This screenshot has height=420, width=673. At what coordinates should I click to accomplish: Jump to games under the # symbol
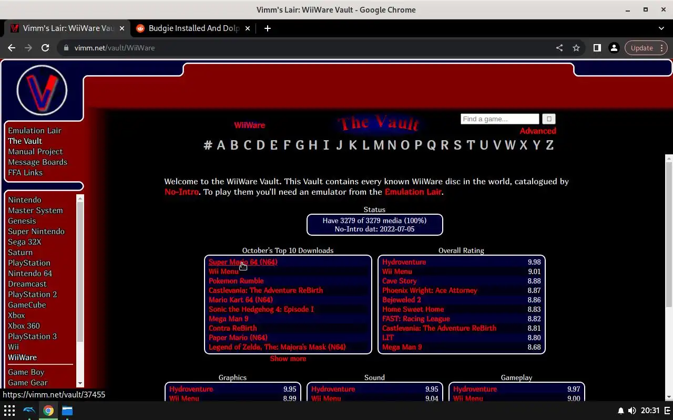click(x=208, y=145)
